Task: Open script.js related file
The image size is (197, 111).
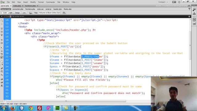Action: point(48,9)
